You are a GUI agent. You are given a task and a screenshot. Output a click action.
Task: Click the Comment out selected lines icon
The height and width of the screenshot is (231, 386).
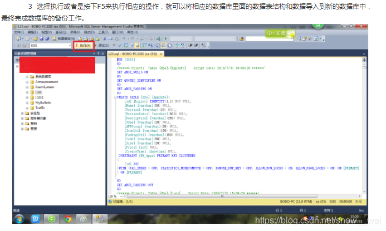coord(177,46)
